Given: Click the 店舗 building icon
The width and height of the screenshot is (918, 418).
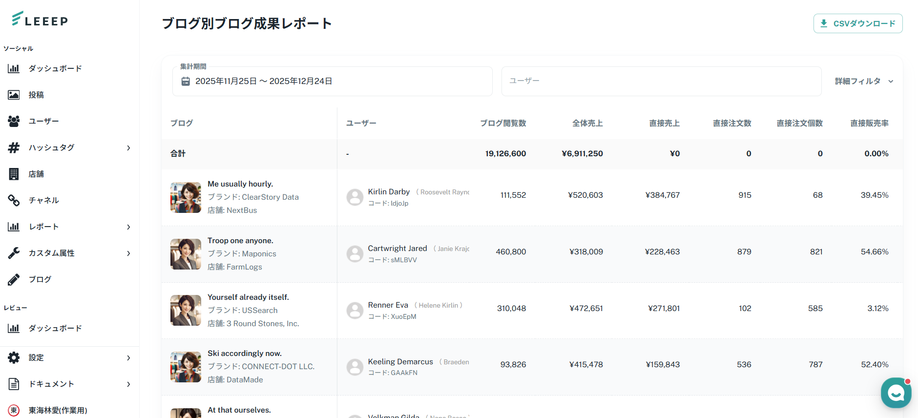Looking at the screenshot, I should (14, 174).
